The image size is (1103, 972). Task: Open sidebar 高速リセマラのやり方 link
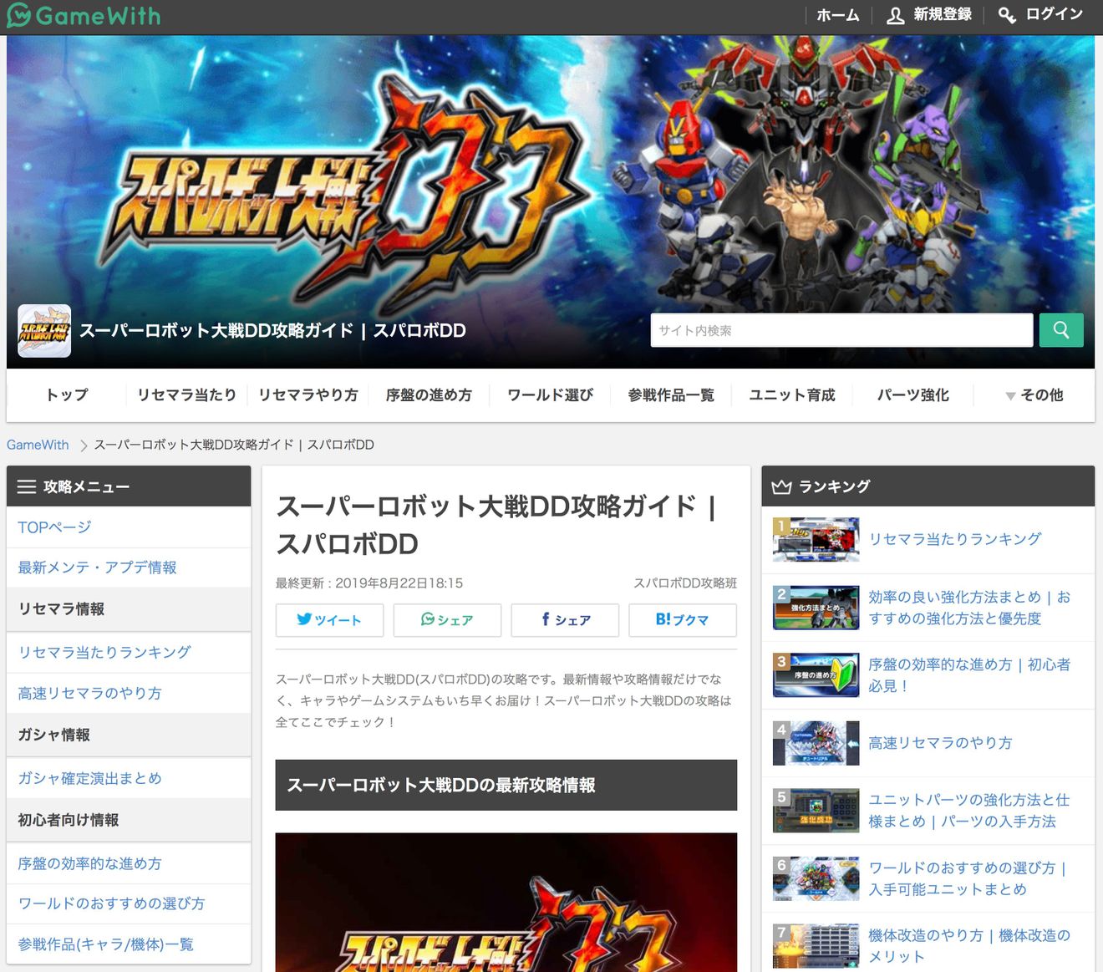129,693
